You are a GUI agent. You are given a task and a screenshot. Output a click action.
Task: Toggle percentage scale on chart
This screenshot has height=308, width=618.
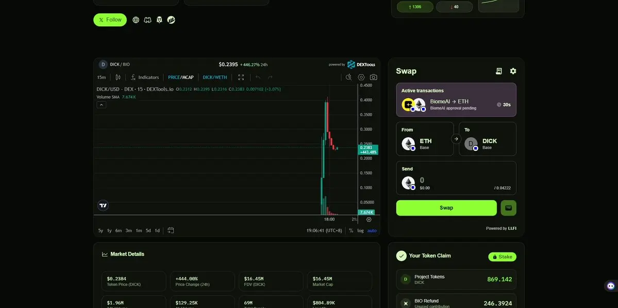tap(351, 230)
